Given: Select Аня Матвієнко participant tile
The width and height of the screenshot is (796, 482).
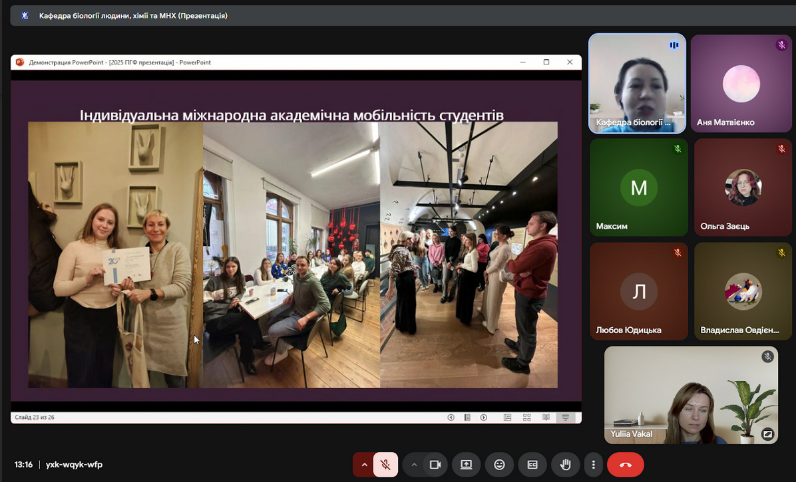Looking at the screenshot, I should [x=740, y=84].
